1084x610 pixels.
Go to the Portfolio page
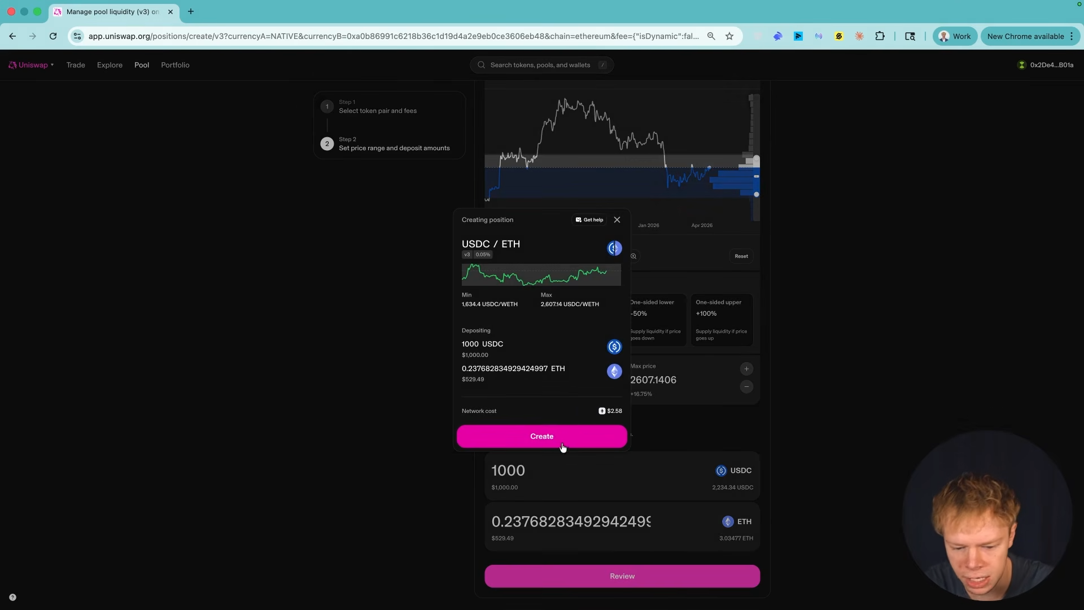click(175, 65)
